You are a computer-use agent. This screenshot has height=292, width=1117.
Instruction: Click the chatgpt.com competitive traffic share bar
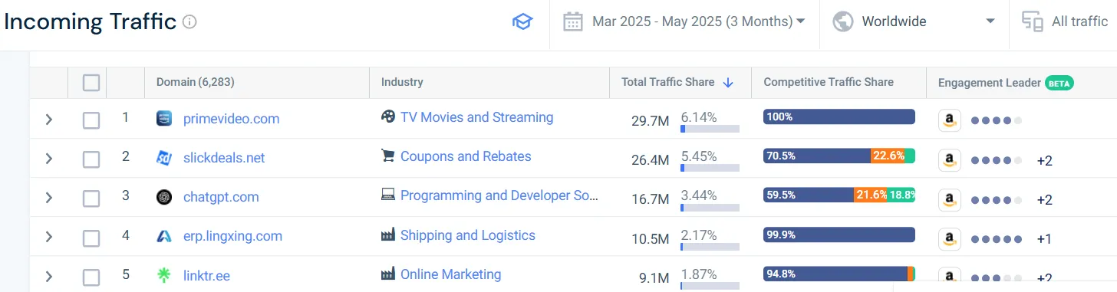pos(839,195)
